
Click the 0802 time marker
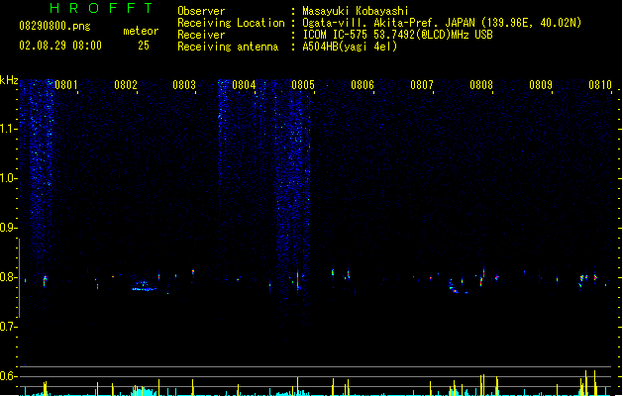coord(126,84)
